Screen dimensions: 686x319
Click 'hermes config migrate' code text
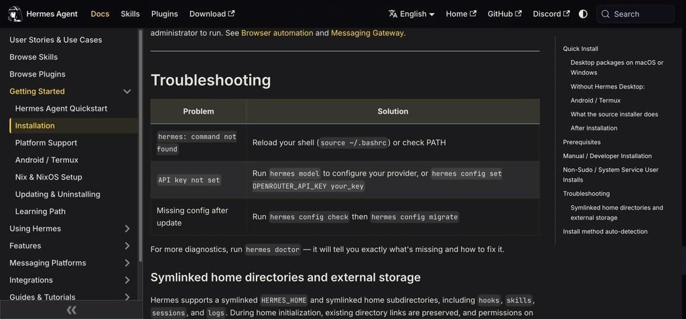pos(414,216)
